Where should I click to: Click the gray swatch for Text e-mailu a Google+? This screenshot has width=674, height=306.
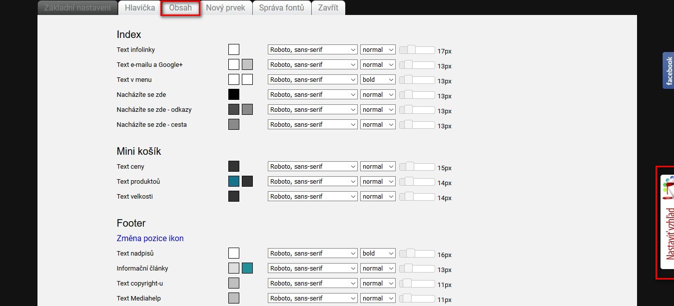[x=247, y=64]
